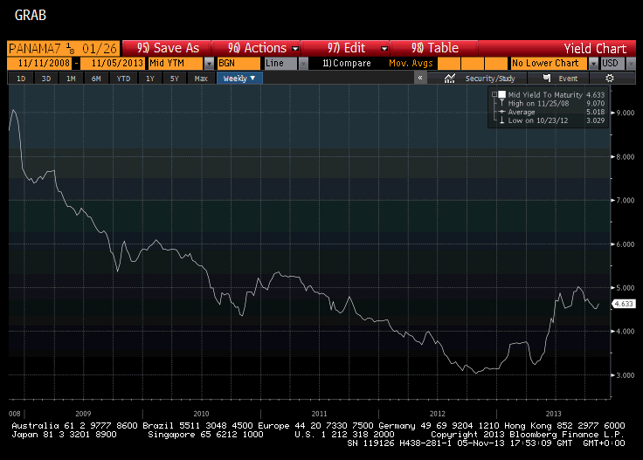Click second moving average input box

[473, 64]
